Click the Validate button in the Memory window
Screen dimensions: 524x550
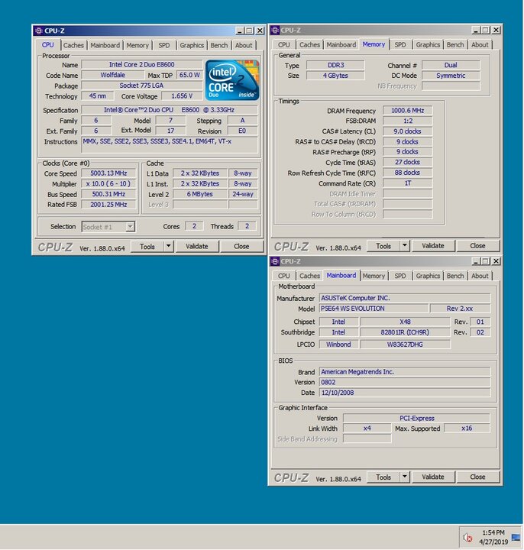pos(433,246)
